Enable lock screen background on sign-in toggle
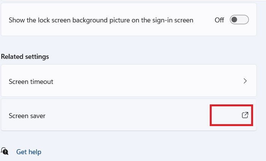This screenshot has width=266, height=161. coord(239,20)
